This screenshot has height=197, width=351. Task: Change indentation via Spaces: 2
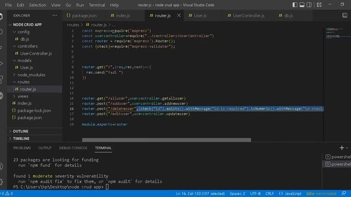point(237,193)
